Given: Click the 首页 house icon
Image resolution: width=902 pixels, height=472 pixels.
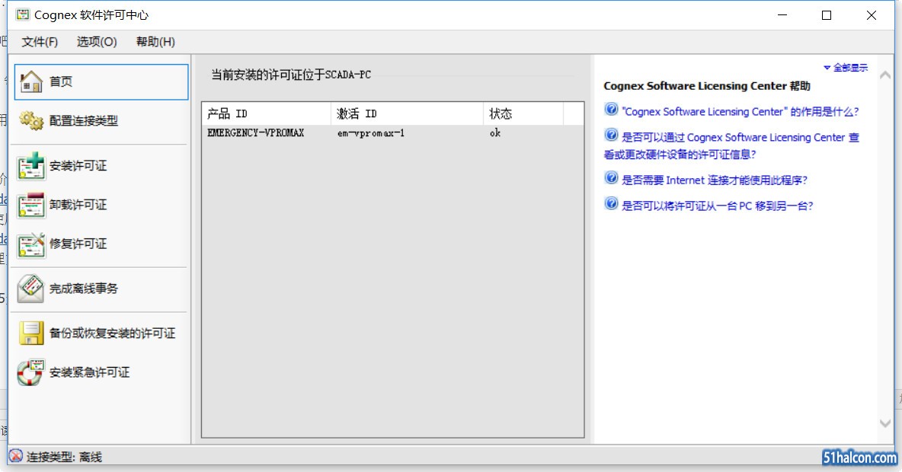Looking at the screenshot, I should point(31,81).
